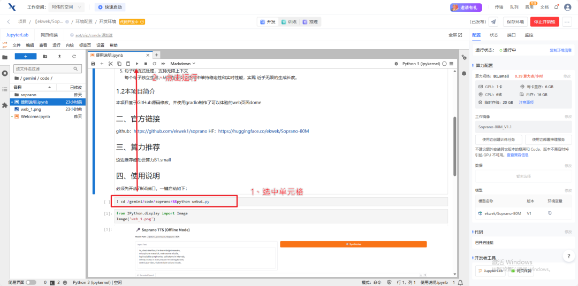Screen dimensions: 578x286
Task: Insert a cell below with the plus icon
Action: click(102, 64)
